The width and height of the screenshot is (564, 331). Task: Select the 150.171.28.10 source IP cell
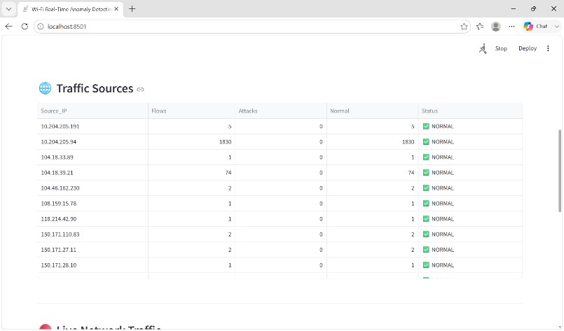click(92, 266)
